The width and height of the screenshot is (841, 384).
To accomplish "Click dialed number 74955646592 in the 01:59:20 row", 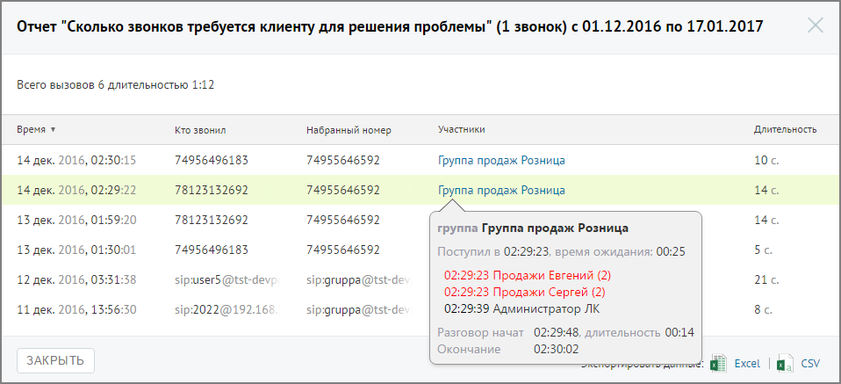I will tap(343, 220).
